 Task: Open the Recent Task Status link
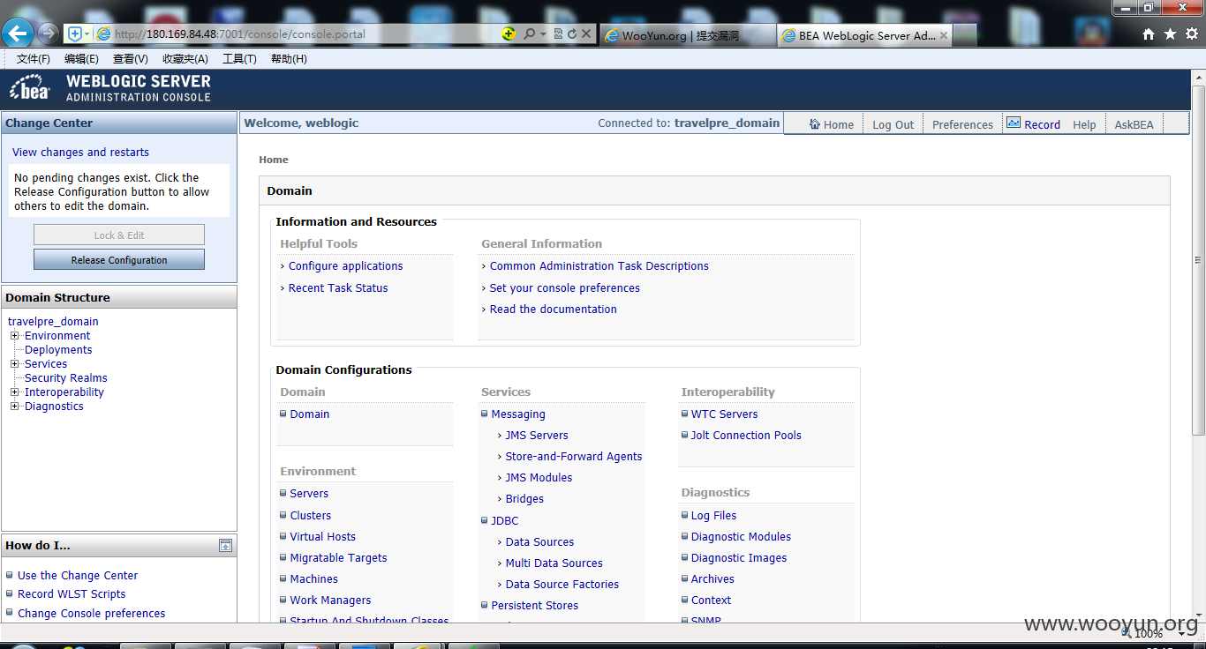(x=338, y=288)
